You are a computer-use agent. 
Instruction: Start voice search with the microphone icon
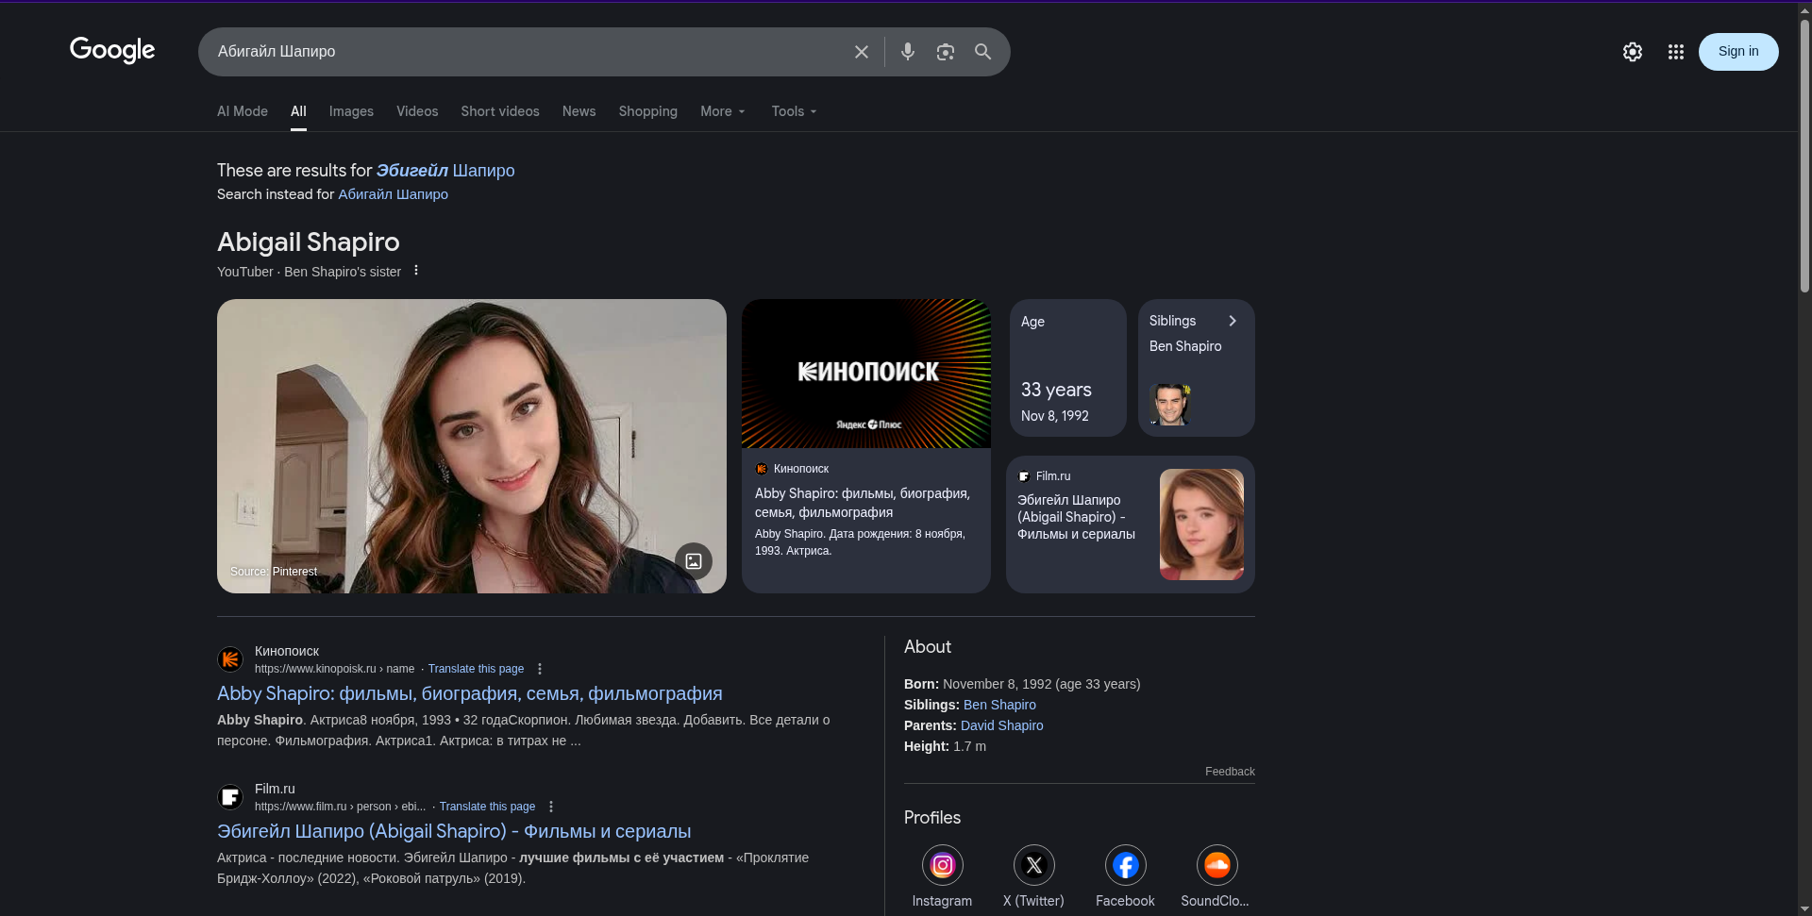[908, 52]
